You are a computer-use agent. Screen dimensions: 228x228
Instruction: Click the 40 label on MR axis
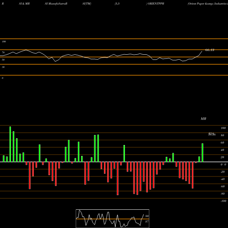(223, 150)
